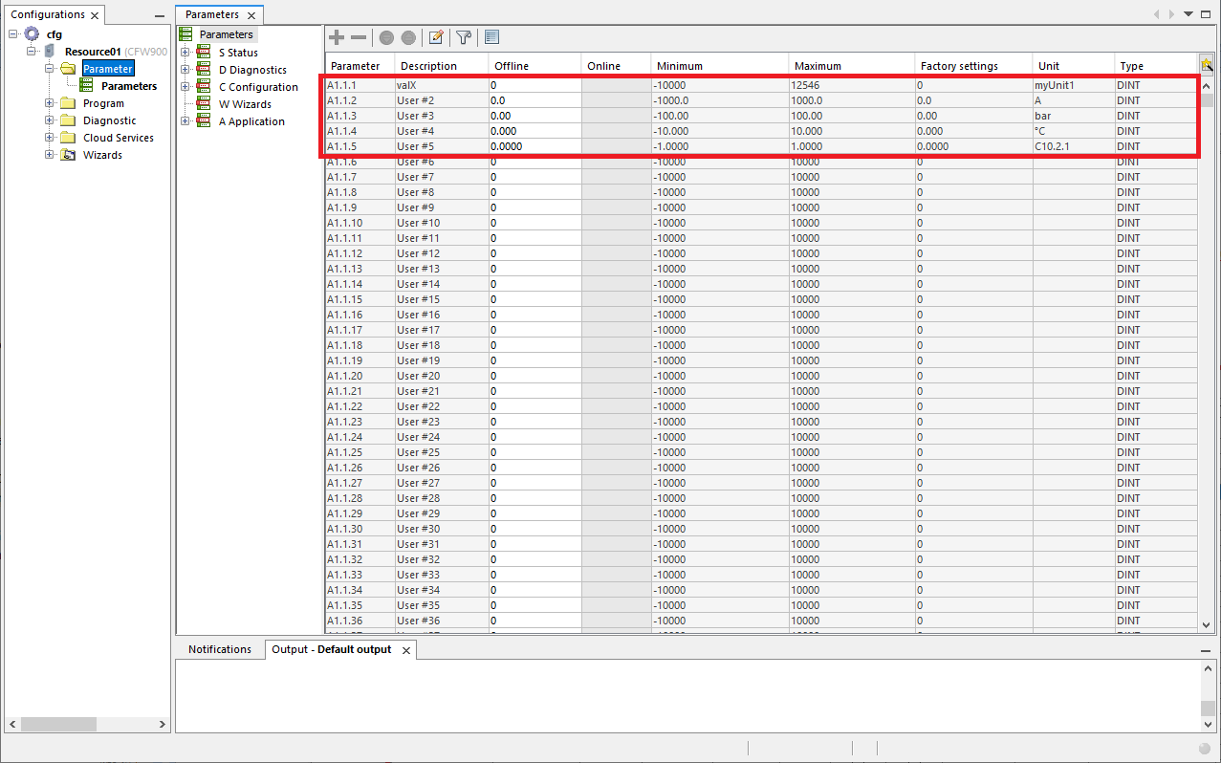Expand the S Status parameter group
This screenshot has width=1221, height=763.
[x=187, y=52]
